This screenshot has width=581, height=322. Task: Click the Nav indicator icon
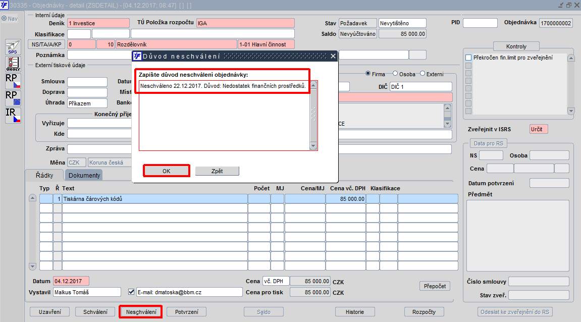[x=4, y=19]
